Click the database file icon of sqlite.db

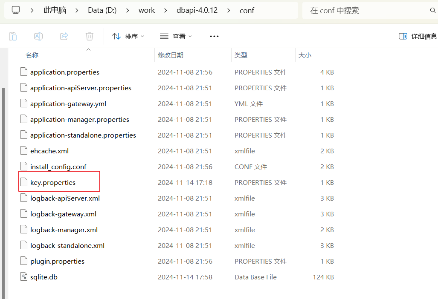pyautogui.click(x=24, y=277)
